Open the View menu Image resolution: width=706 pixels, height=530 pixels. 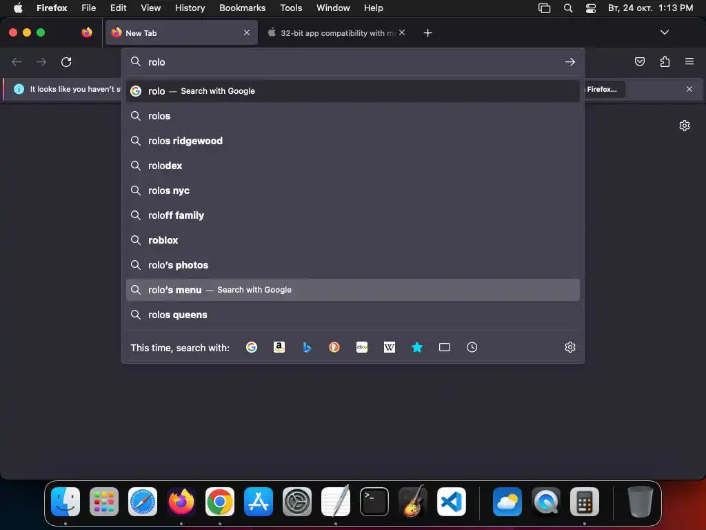click(150, 8)
